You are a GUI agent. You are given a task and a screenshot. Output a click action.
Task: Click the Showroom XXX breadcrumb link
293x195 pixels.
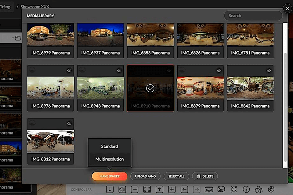coord(35,7)
